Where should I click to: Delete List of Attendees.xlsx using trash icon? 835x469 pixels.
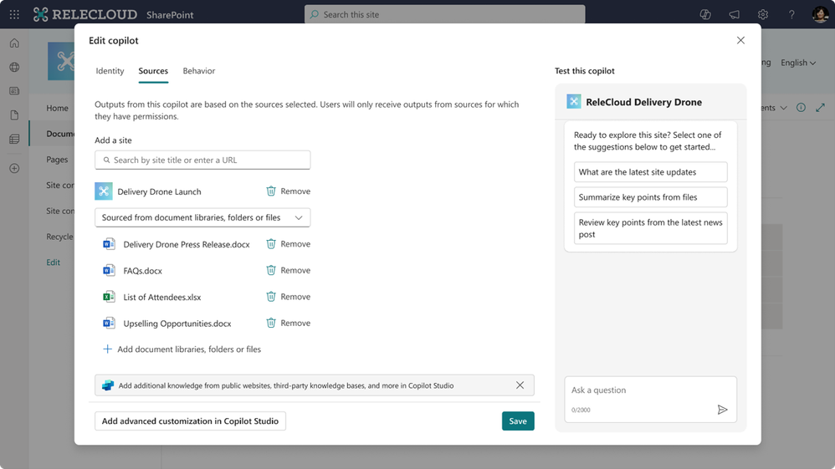271,297
